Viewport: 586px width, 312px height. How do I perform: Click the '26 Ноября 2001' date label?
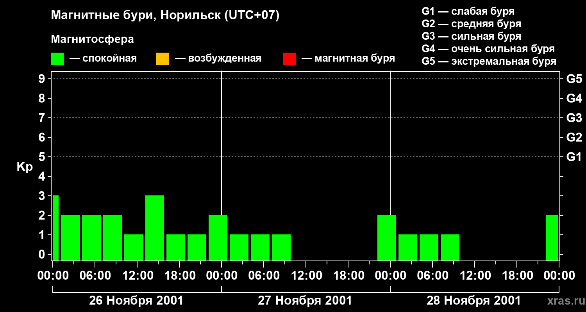coord(136,301)
